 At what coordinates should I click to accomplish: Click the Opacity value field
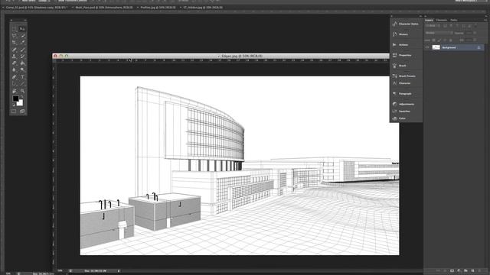[x=469, y=33]
